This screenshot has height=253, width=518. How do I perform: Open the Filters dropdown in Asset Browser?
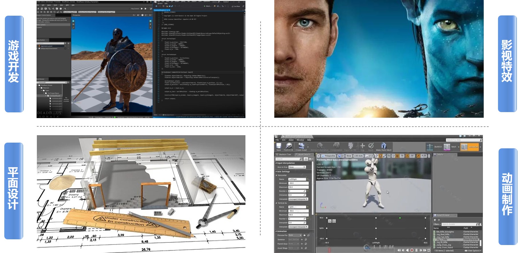(437, 224)
